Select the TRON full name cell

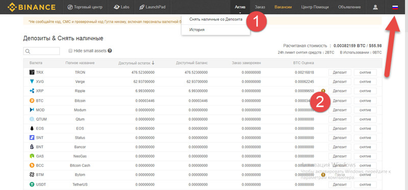tap(80, 72)
